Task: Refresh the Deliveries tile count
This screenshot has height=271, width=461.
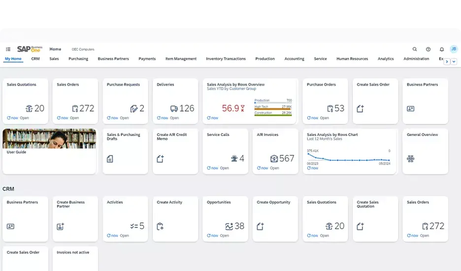Action: pyautogui.click(x=159, y=118)
